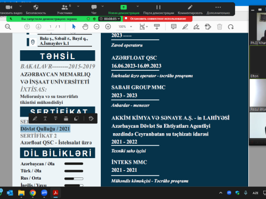The image size is (266, 199).
Task: Open the Participants panel in Zoom
Action: [x=65, y=9]
